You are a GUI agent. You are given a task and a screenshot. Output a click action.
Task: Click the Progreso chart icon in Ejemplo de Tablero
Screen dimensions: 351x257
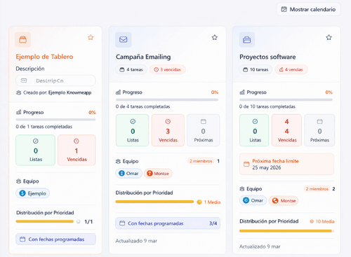click(x=19, y=112)
